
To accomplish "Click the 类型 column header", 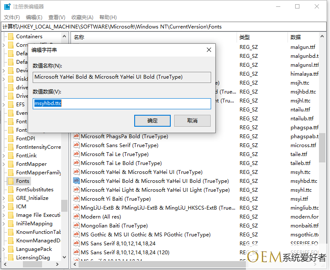I will point(245,37).
